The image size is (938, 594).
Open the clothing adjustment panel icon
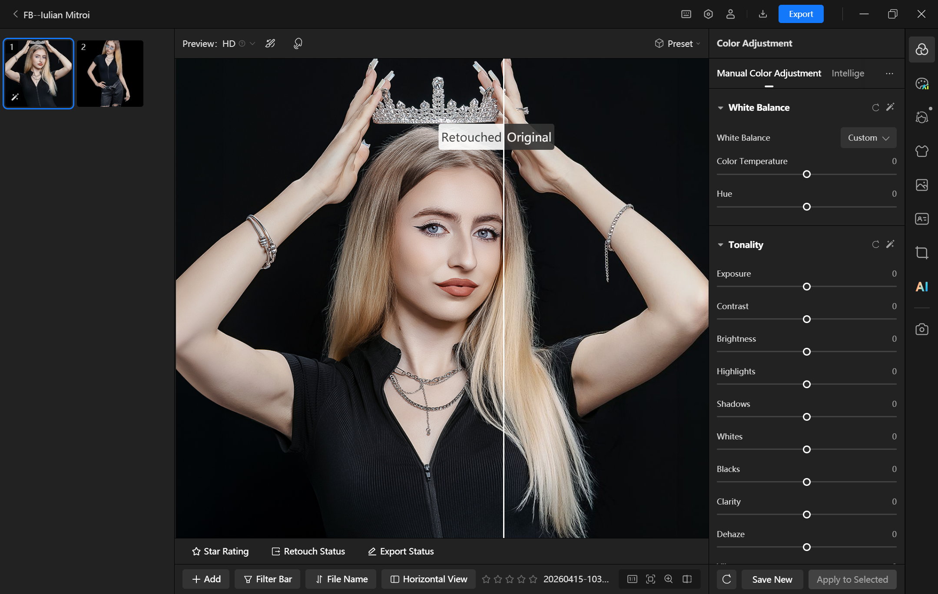click(921, 151)
